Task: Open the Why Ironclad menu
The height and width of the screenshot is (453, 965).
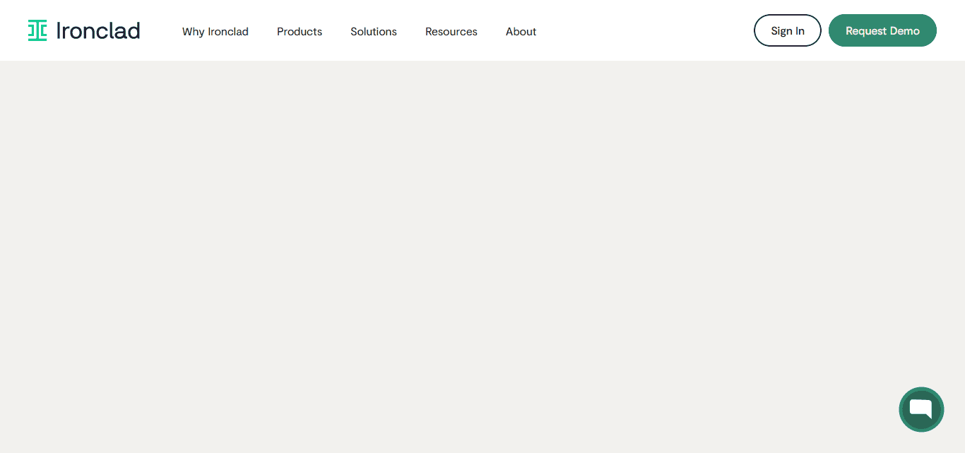Action: [x=215, y=31]
